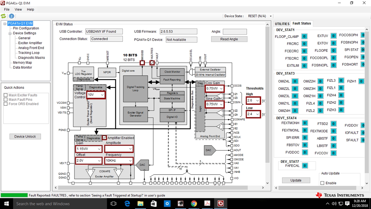The width and height of the screenshot is (371, 209).
Task: Open the Cos Gain dropdown
Action: coord(214,89)
